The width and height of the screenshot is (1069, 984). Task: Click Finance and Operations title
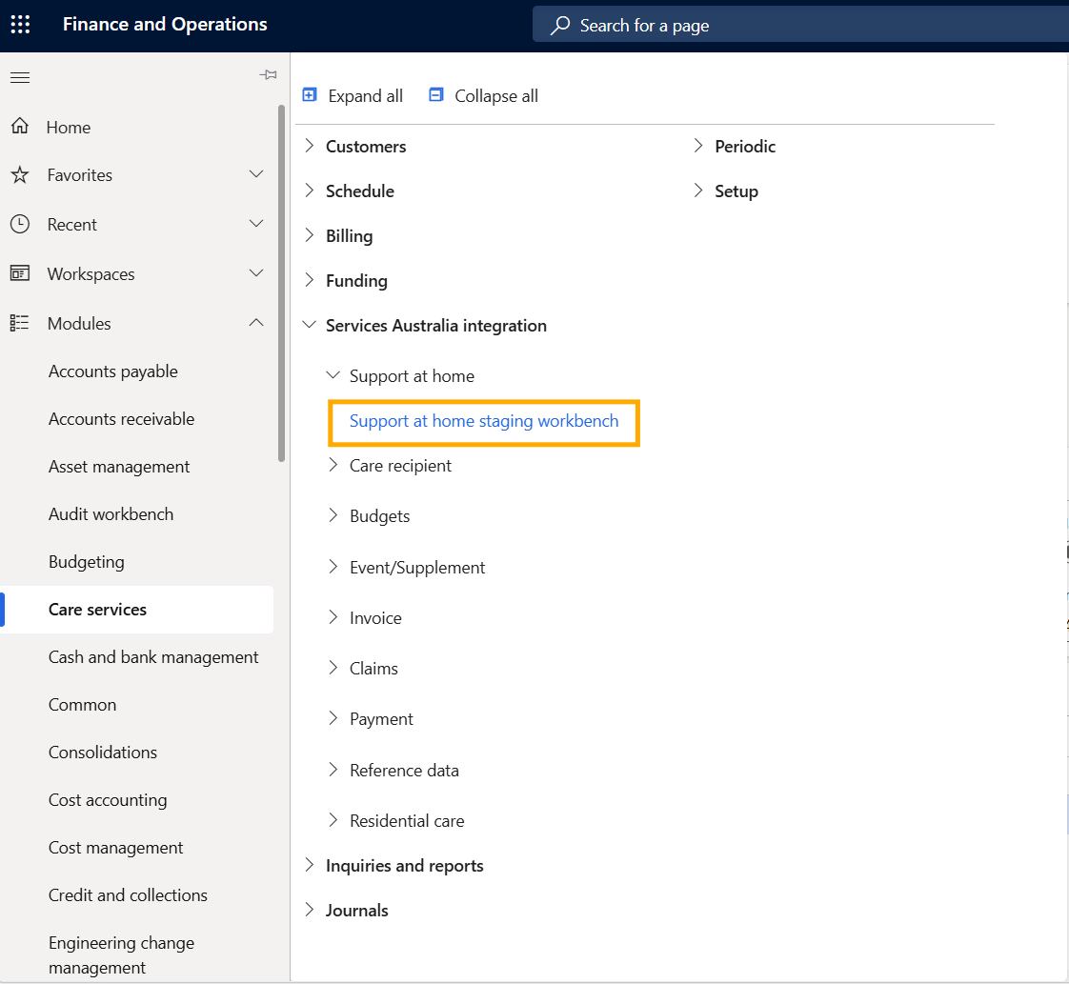pyautogui.click(x=165, y=24)
